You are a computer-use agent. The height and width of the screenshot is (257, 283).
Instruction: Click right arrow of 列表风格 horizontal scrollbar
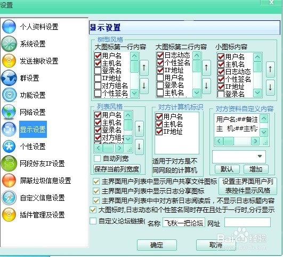click(119, 148)
